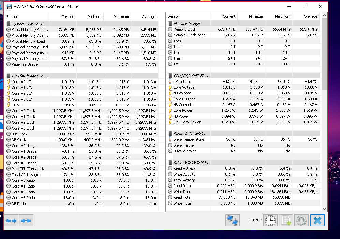This screenshot has width=340, height=239.
Task: Click the System: LENOVO chip icon
Action: (9, 24)
